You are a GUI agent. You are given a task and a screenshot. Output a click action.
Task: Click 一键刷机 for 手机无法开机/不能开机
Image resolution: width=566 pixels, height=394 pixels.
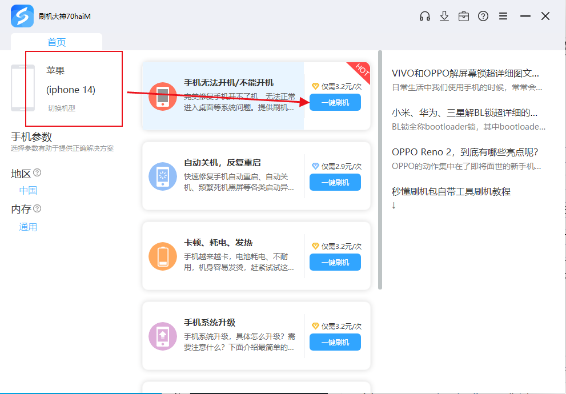[335, 102]
